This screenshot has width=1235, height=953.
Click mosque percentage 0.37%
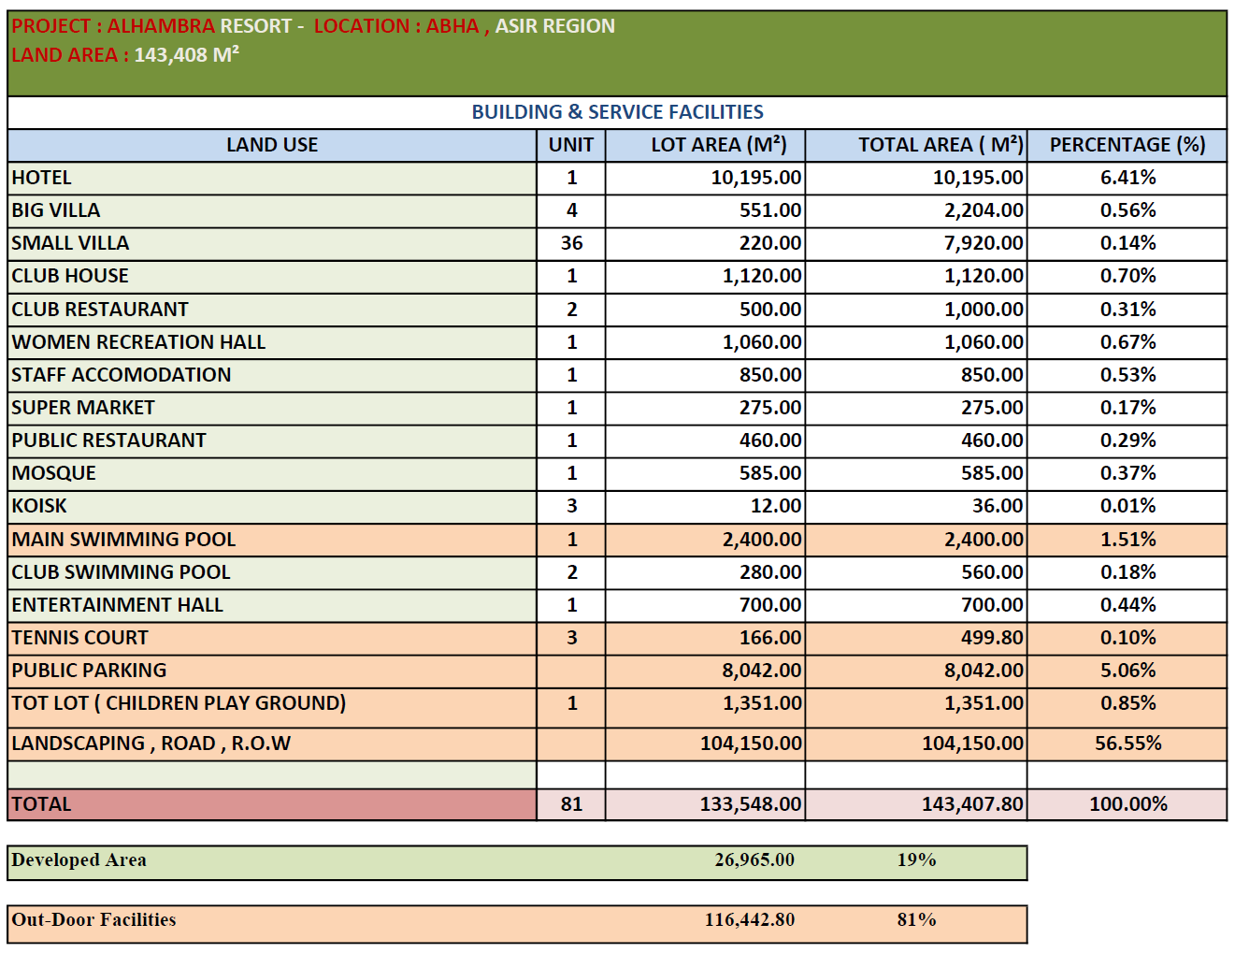[1127, 473]
